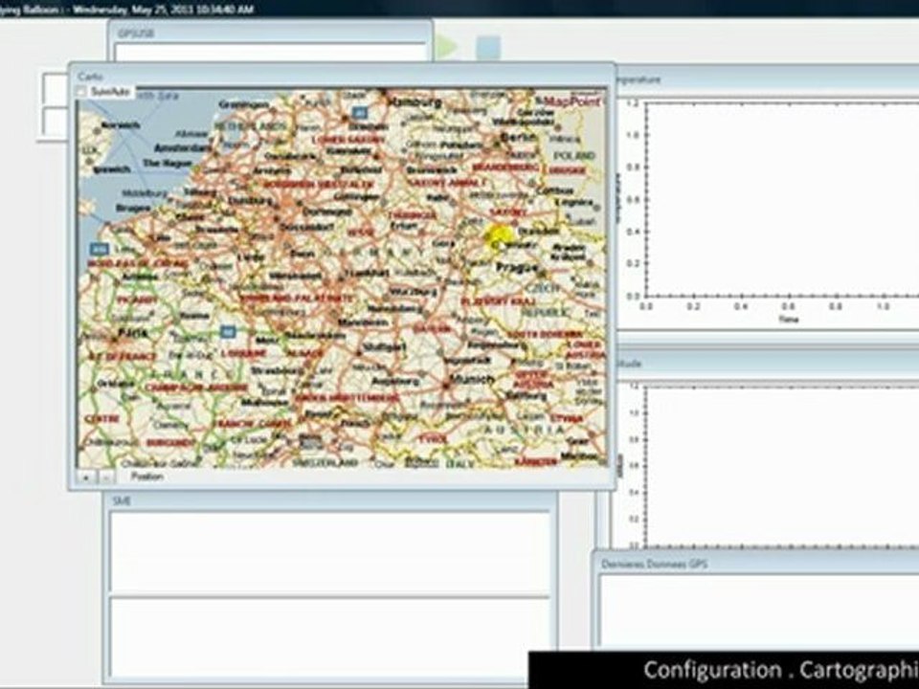This screenshot has height=689, width=919.
Task: Click the Carto window title bar
Action: click(342, 76)
